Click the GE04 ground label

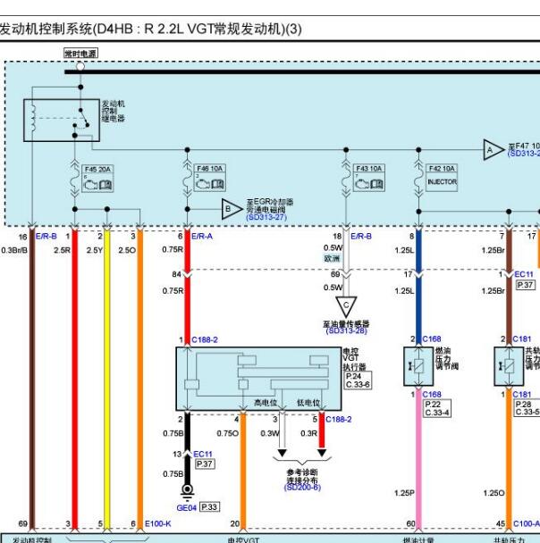(187, 507)
